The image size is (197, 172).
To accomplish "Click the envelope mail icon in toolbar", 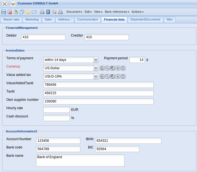I will [x=34, y=12].
